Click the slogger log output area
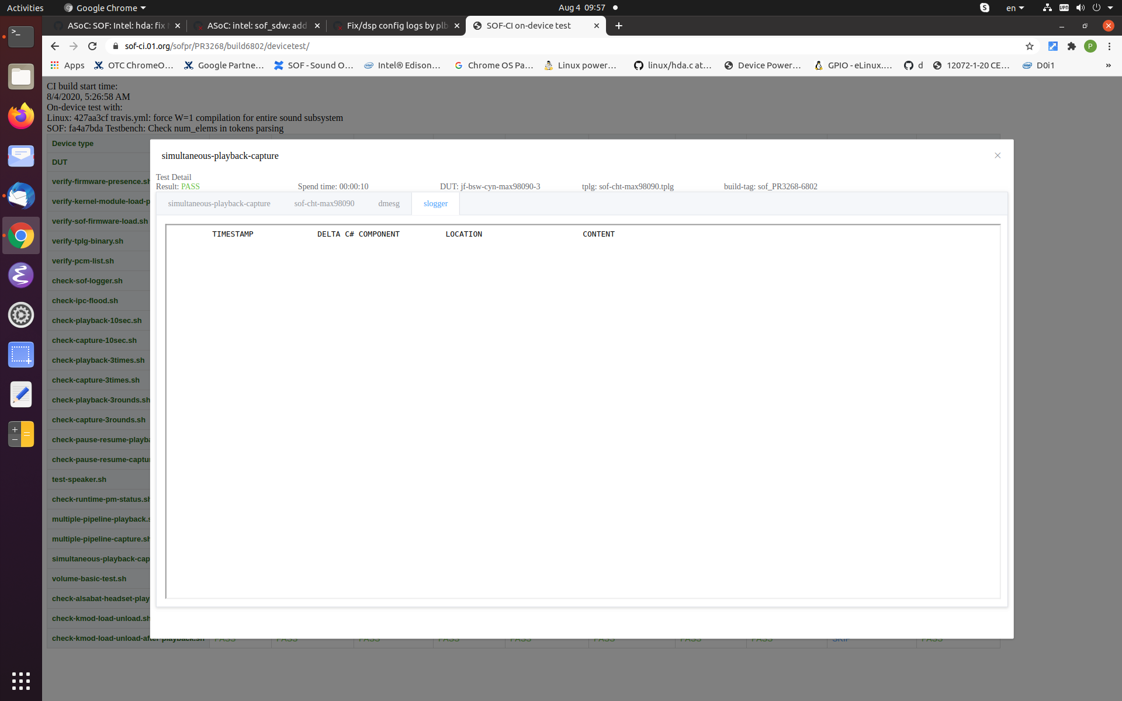Image resolution: width=1122 pixels, height=701 pixels. point(583,411)
